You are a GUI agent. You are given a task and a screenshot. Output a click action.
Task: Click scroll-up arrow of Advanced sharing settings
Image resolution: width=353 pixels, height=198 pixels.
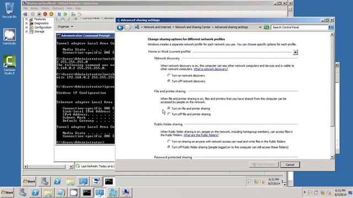[332, 35]
